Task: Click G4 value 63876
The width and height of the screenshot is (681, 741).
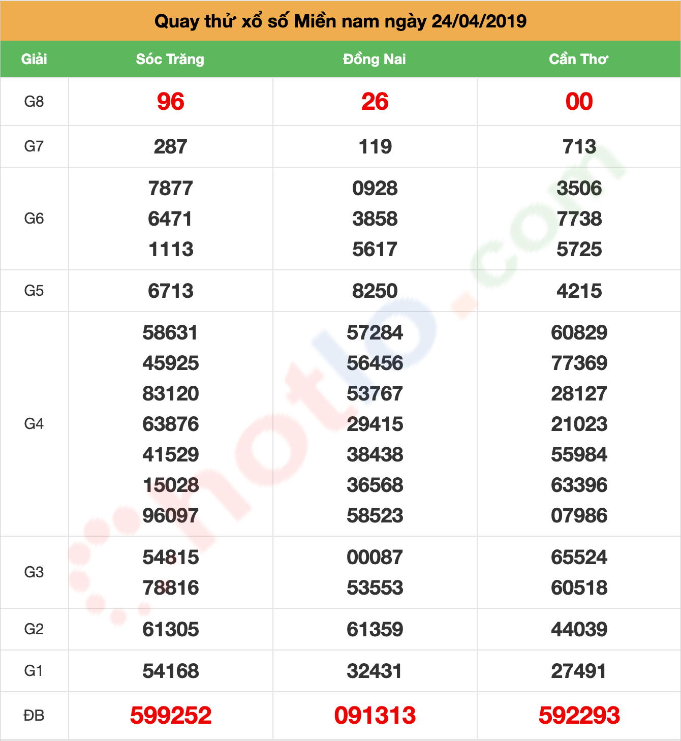Action: pos(171,424)
